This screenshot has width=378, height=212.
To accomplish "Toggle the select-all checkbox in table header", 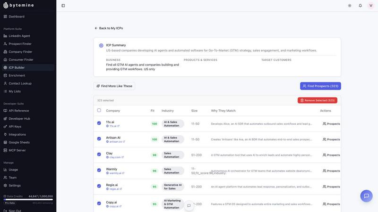I will [99, 110].
